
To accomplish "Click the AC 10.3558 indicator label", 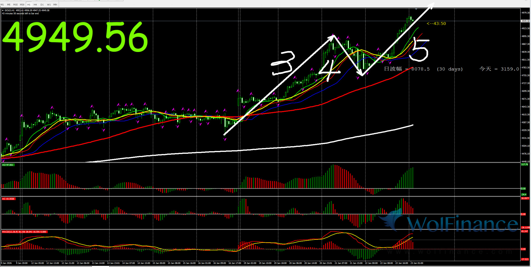I will tap(8, 199).
